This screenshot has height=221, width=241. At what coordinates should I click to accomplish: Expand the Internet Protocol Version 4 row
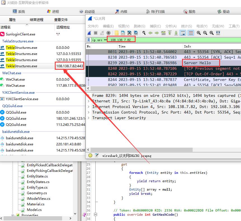click(89, 107)
